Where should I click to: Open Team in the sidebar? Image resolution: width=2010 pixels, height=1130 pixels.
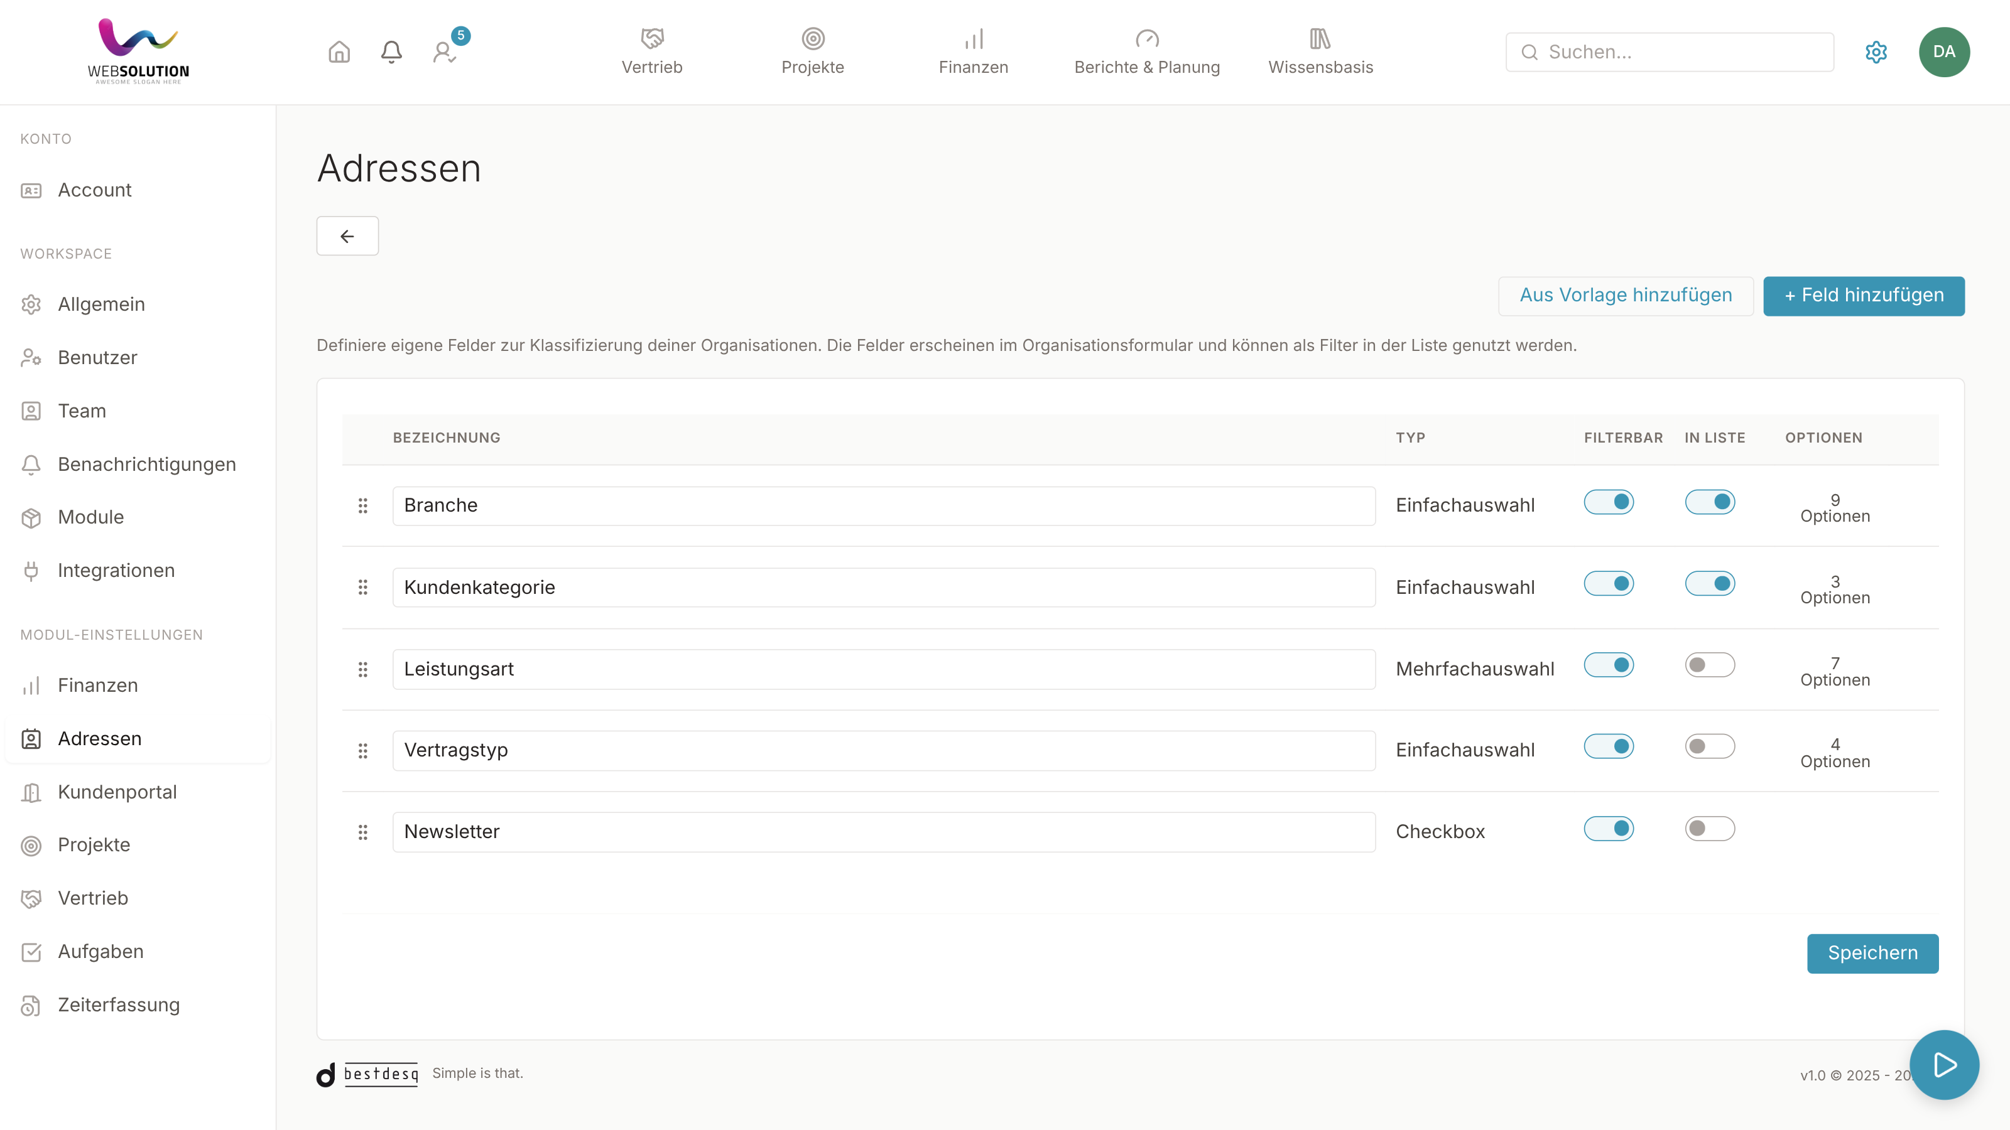pos(138,411)
